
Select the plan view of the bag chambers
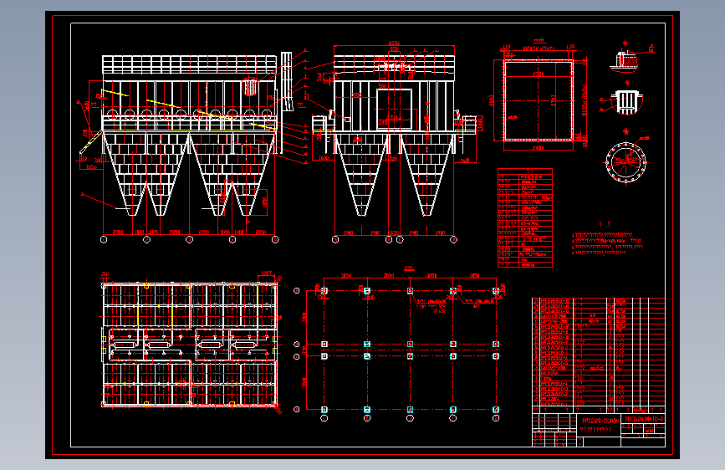click(190, 345)
